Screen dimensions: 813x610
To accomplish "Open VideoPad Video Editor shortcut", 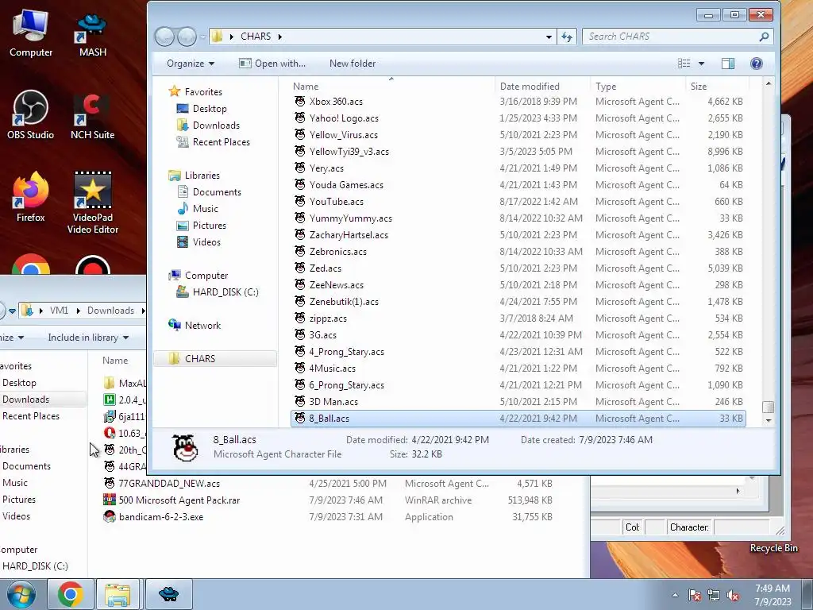I will tap(92, 203).
